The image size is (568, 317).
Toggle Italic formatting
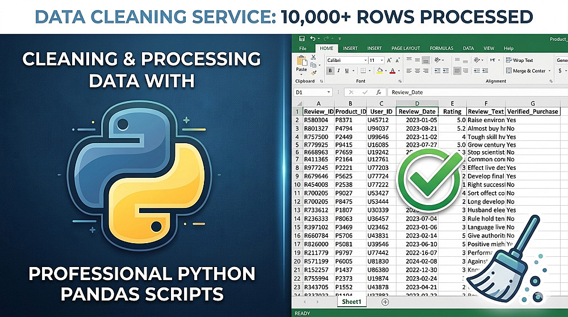(339, 70)
